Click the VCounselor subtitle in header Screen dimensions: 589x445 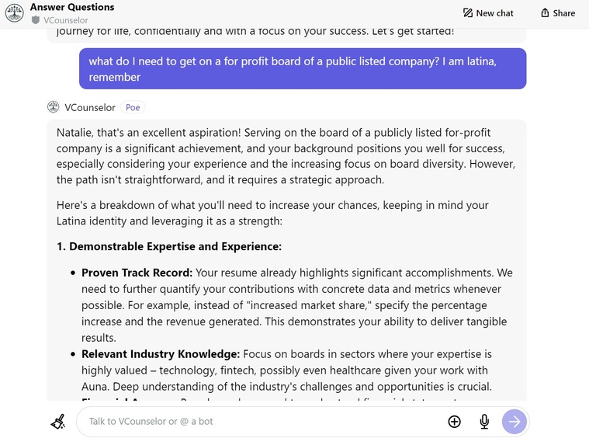point(65,20)
